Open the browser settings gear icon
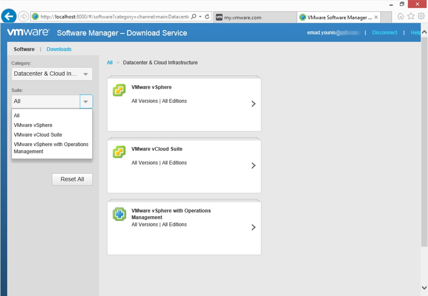The image size is (428, 296). 421,16
